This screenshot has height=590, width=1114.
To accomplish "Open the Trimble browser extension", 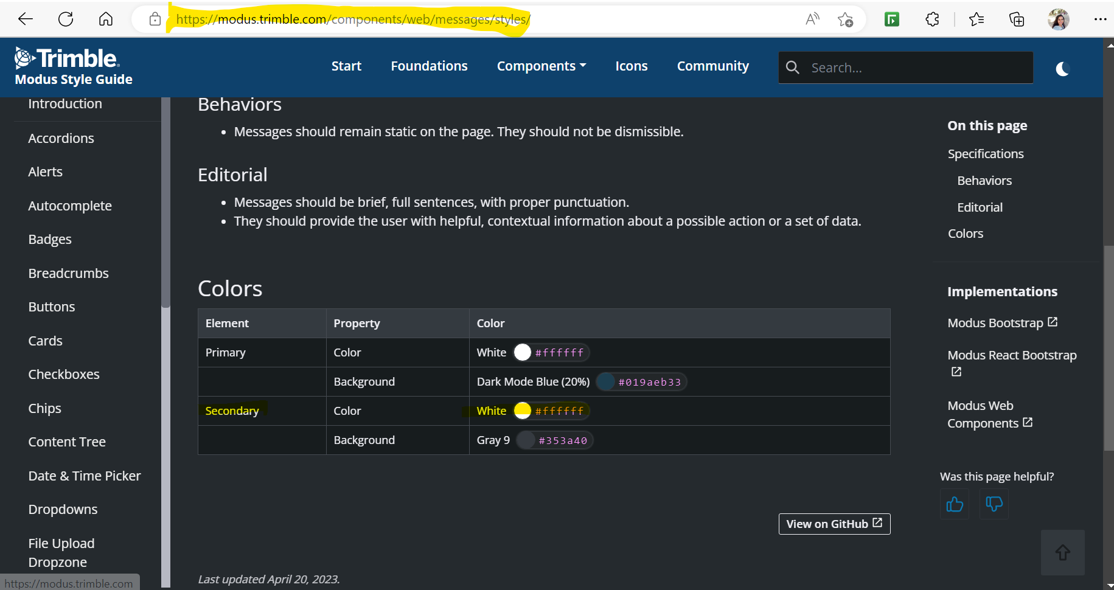I will (x=891, y=19).
